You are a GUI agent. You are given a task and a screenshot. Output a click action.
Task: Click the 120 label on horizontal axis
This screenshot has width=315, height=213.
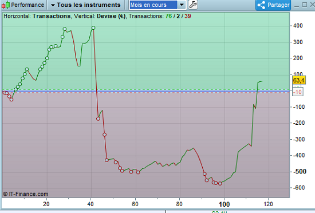268,204
